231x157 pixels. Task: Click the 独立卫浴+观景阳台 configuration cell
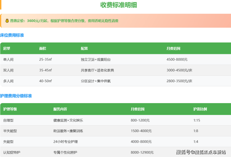[x=96, y=59]
